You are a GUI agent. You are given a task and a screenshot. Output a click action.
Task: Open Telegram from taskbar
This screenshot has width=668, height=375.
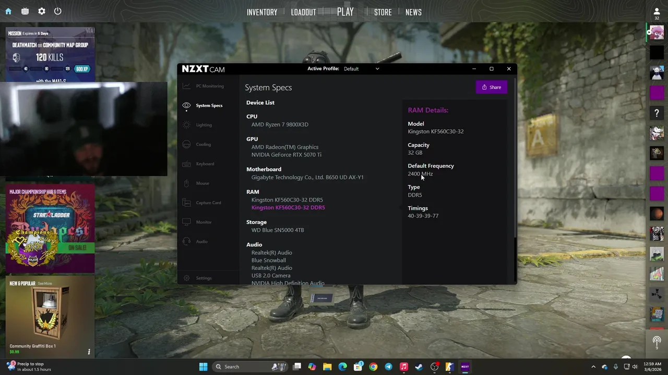pos(388,367)
